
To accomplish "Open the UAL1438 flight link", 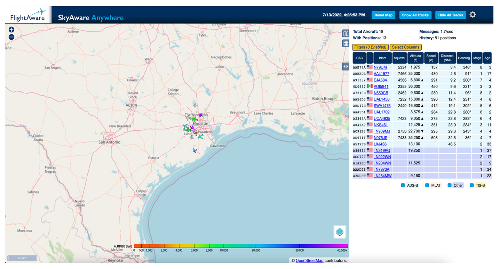I will coord(381,99).
